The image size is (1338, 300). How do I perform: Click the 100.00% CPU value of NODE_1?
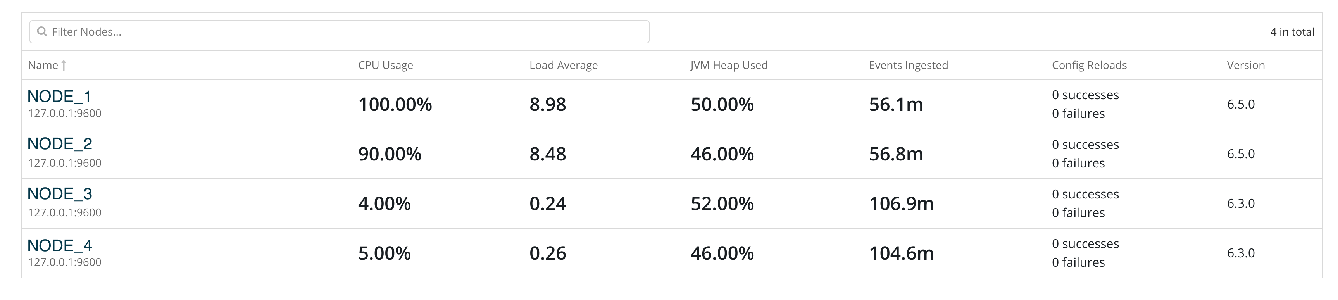[395, 104]
